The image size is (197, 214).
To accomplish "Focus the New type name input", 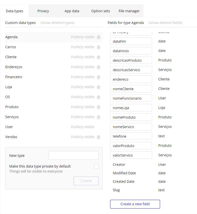I will tap(74, 155).
